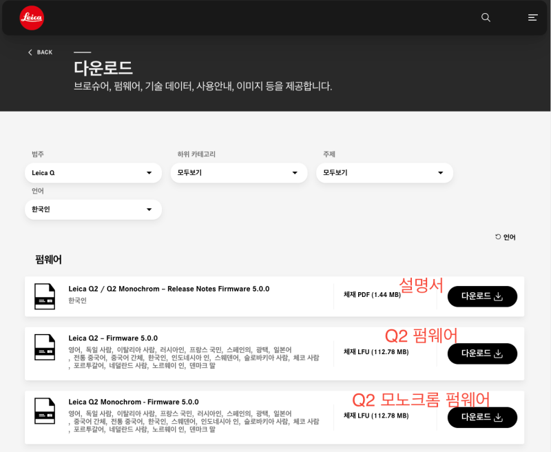The image size is (551, 452).
Task: Open the search magnifier icon
Action: [x=486, y=18]
